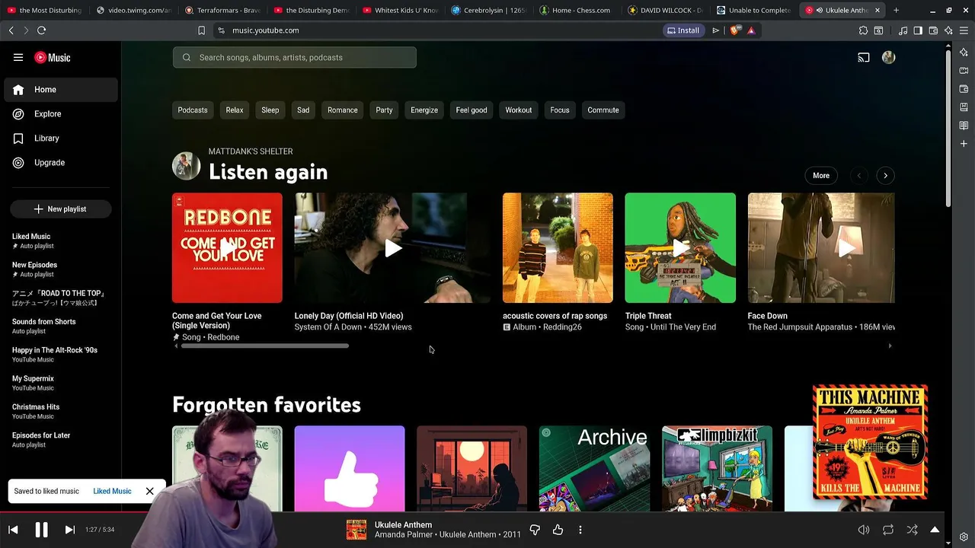Screen dimensions: 975x548
Task: Open the hamburger guide menu
Action: [18, 57]
